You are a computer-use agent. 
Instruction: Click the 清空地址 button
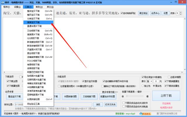(x=143, y=13)
